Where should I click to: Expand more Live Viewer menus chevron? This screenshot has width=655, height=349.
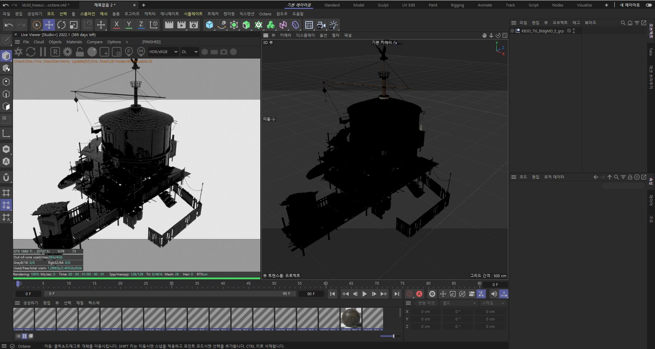[127, 42]
